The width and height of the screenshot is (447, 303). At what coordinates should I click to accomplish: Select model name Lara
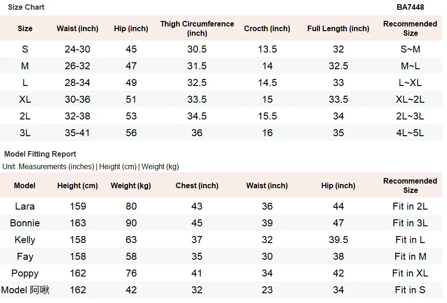click(25, 206)
